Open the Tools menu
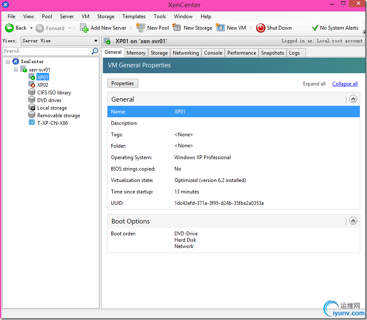This screenshot has width=367, height=320. (160, 17)
